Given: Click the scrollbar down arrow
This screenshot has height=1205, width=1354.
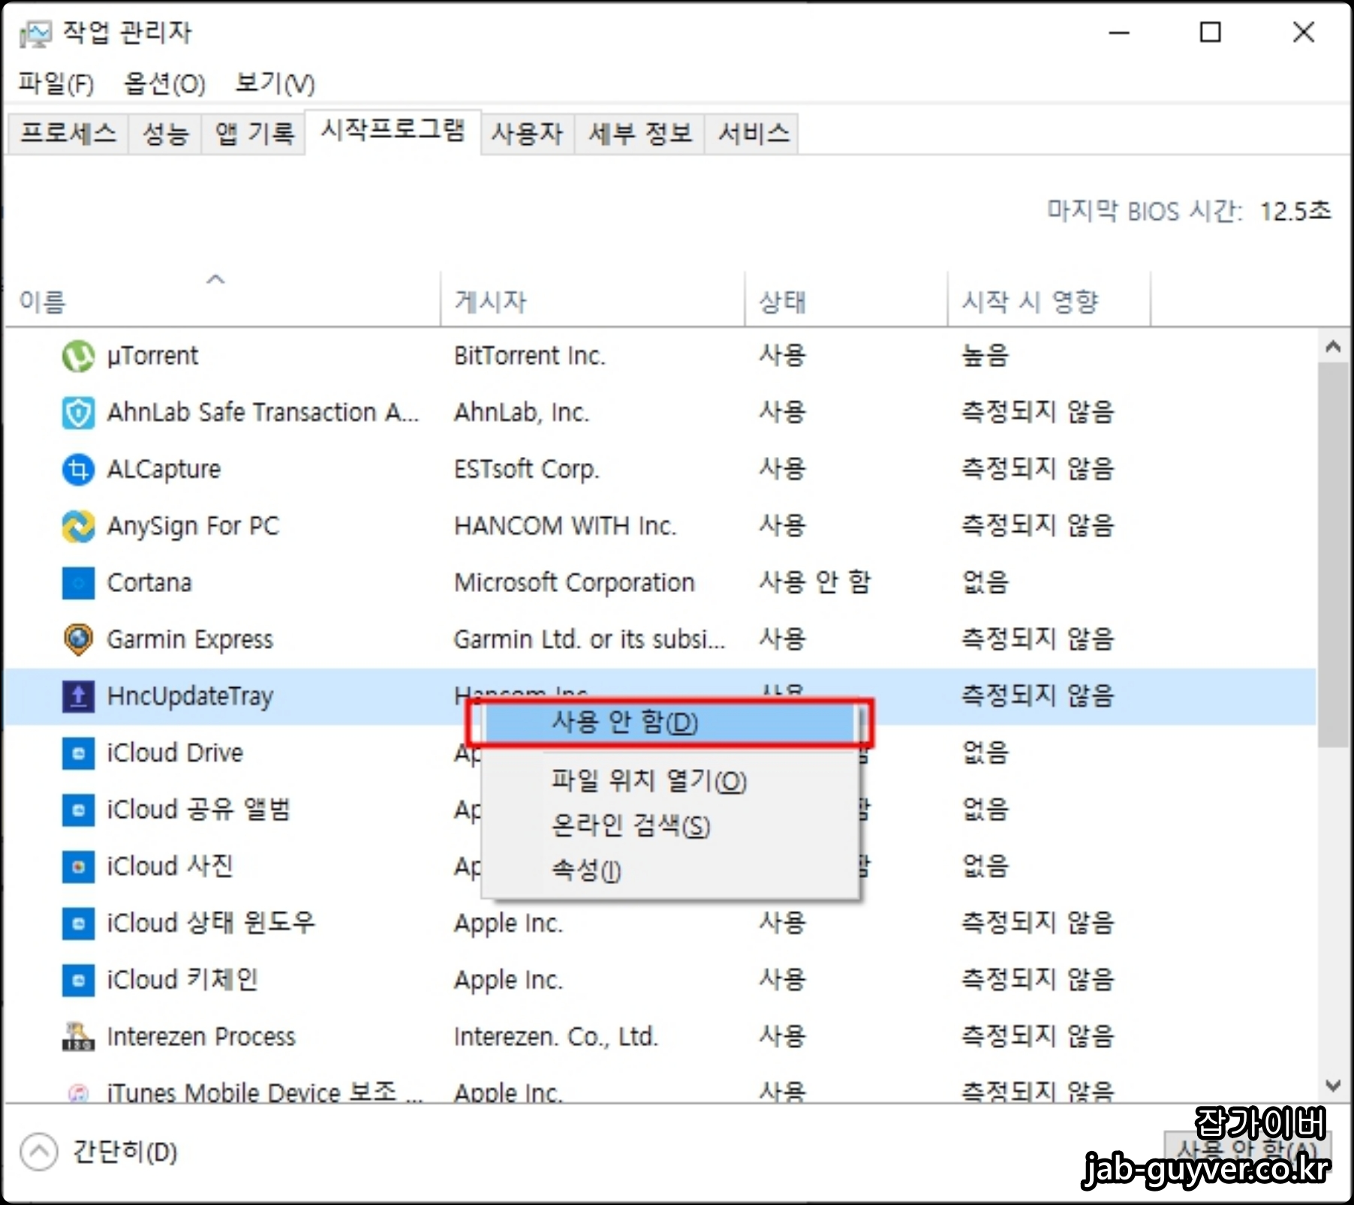Looking at the screenshot, I should [x=1333, y=1085].
